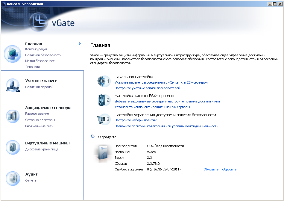Open Развертывание under protected servers
This screenshot has width=284, height=201.
(x=37, y=114)
